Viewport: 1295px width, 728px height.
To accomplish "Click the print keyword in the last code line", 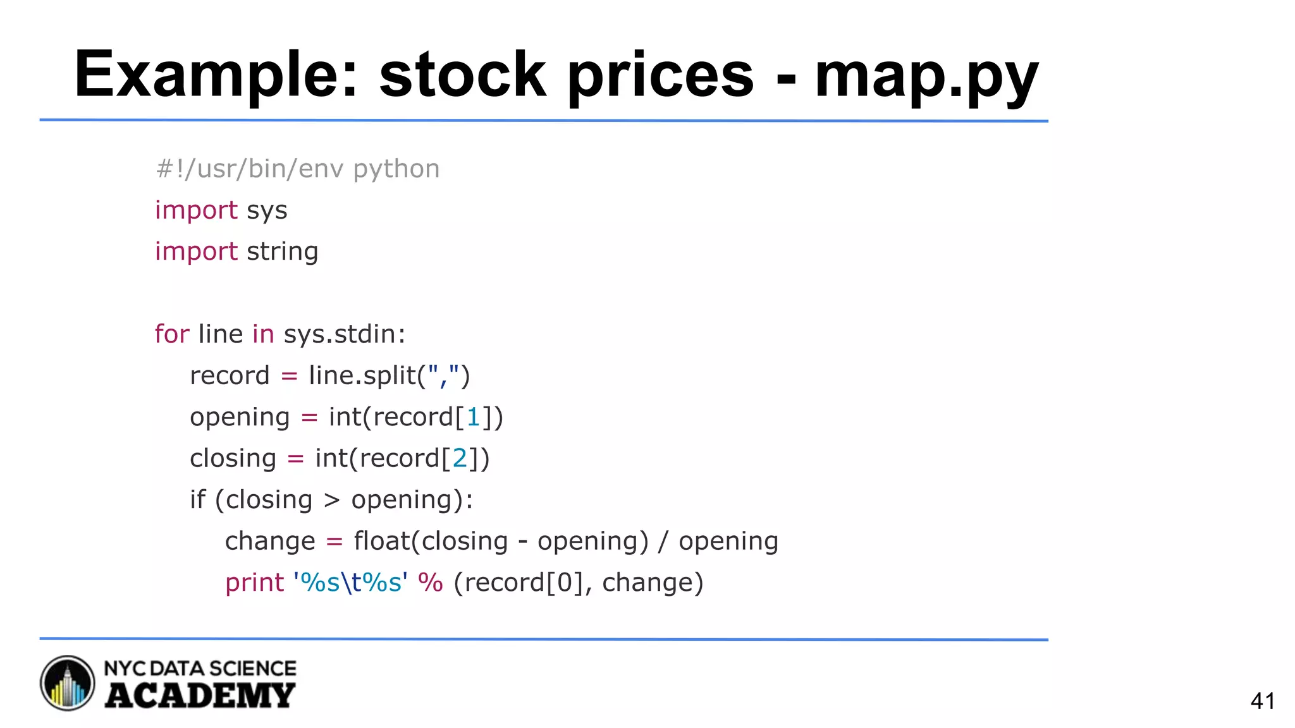I will tap(254, 583).
